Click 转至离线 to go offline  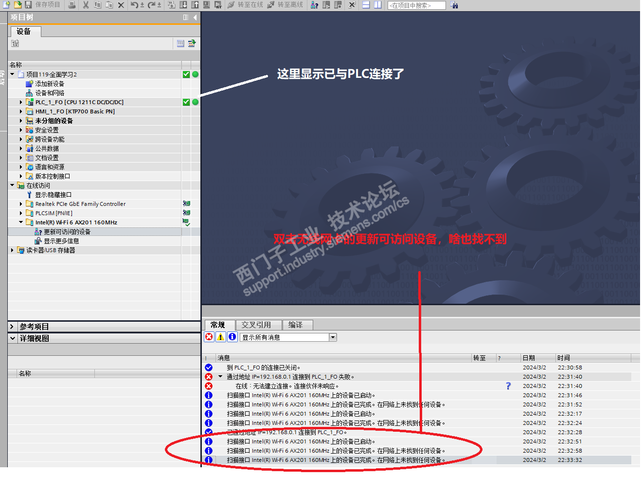[x=285, y=5]
